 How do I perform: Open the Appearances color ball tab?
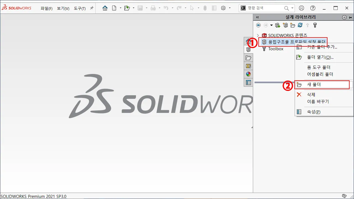pos(248,74)
